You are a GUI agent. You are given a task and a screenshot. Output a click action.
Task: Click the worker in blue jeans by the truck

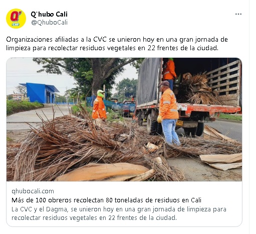168,113
